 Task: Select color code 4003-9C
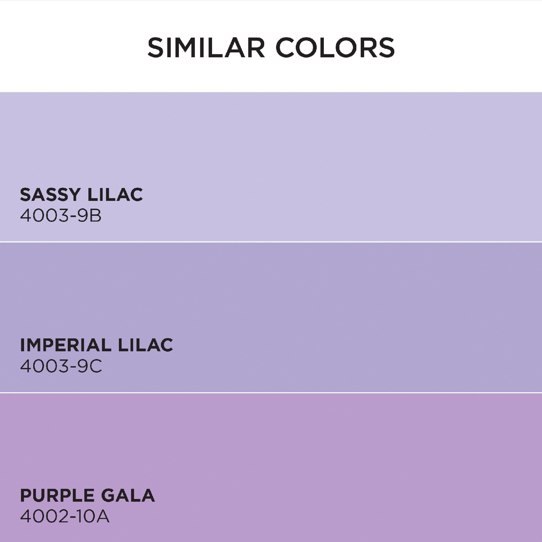[x=61, y=366]
